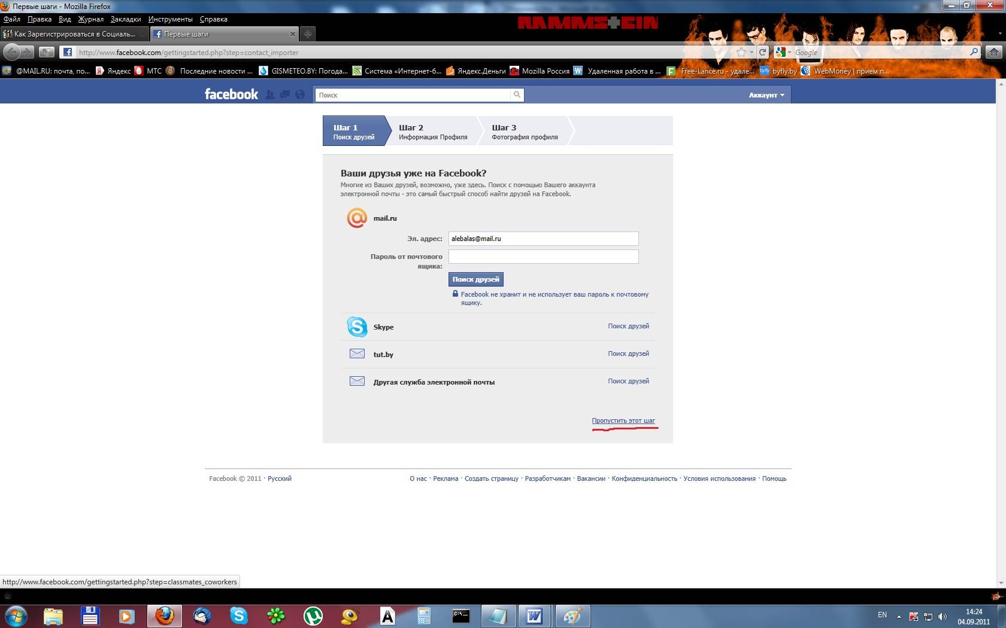1006x628 pixels.
Task: Open the calculator icon in the taskbar
Action: point(425,616)
